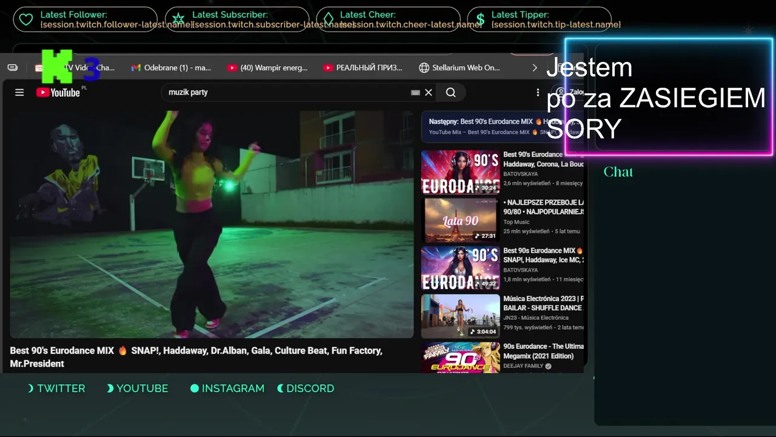Viewport: 776px width, 437px height.
Task: Click the 'Jestem po za ZASIEGIEM SORY' message
Action: click(656, 98)
